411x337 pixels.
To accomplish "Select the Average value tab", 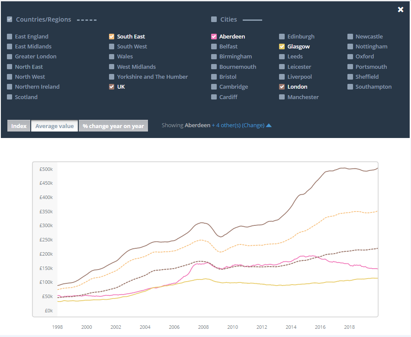I will [55, 126].
